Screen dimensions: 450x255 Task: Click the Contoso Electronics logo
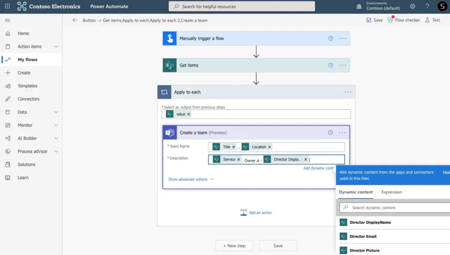point(22,6)
